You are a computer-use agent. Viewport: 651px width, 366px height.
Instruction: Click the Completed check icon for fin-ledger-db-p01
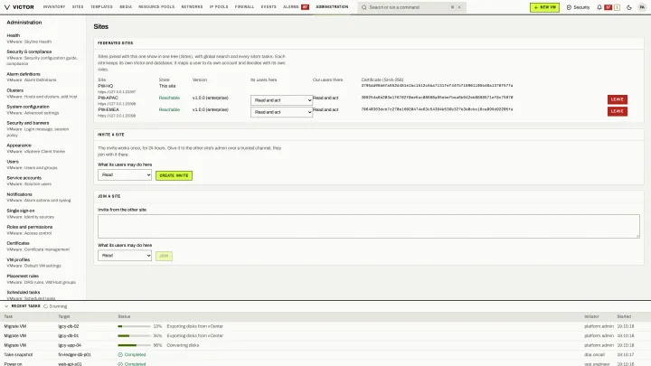tap(120, 355)
